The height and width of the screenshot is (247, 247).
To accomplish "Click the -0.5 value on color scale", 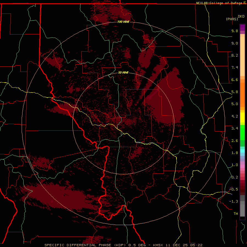I will click(234, 189).
